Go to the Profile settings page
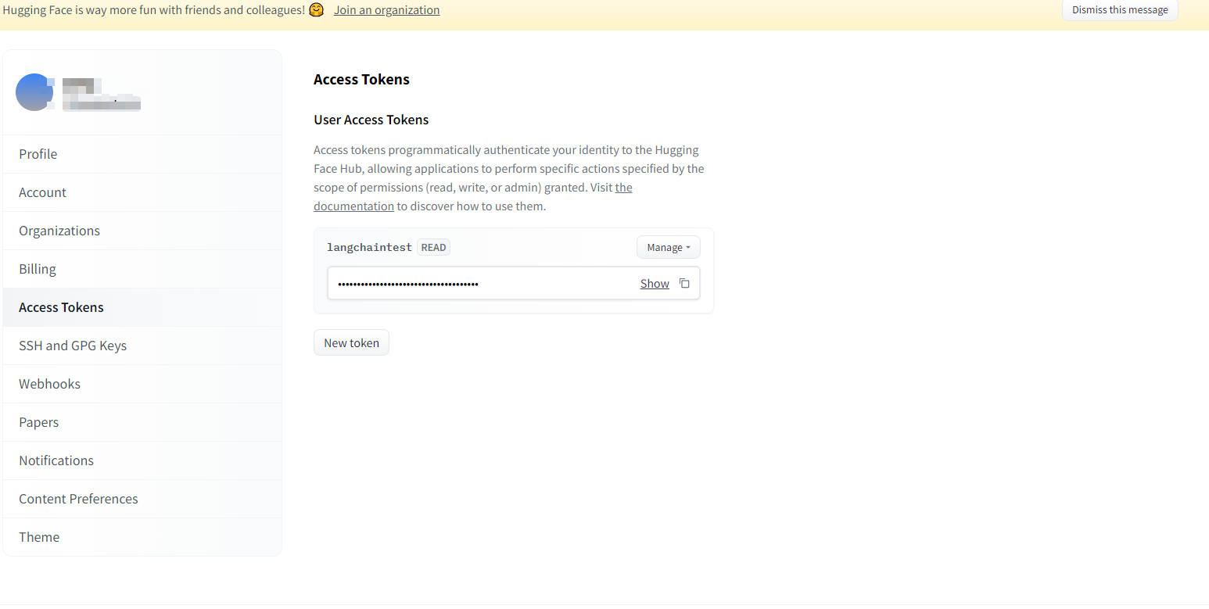This screenshot has height=609, width=1209. (142, 154)
